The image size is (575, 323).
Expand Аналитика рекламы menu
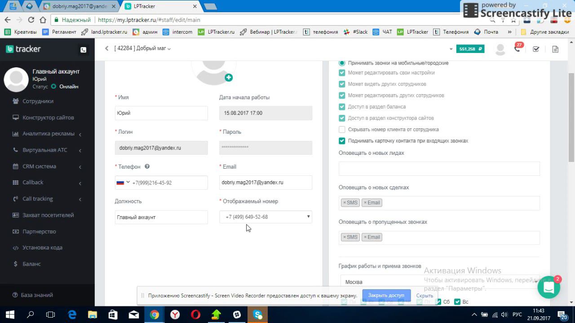tap(48, 134)
